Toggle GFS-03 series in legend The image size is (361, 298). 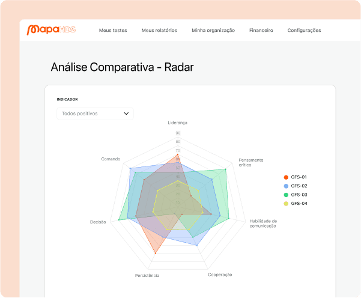[299, 195]
